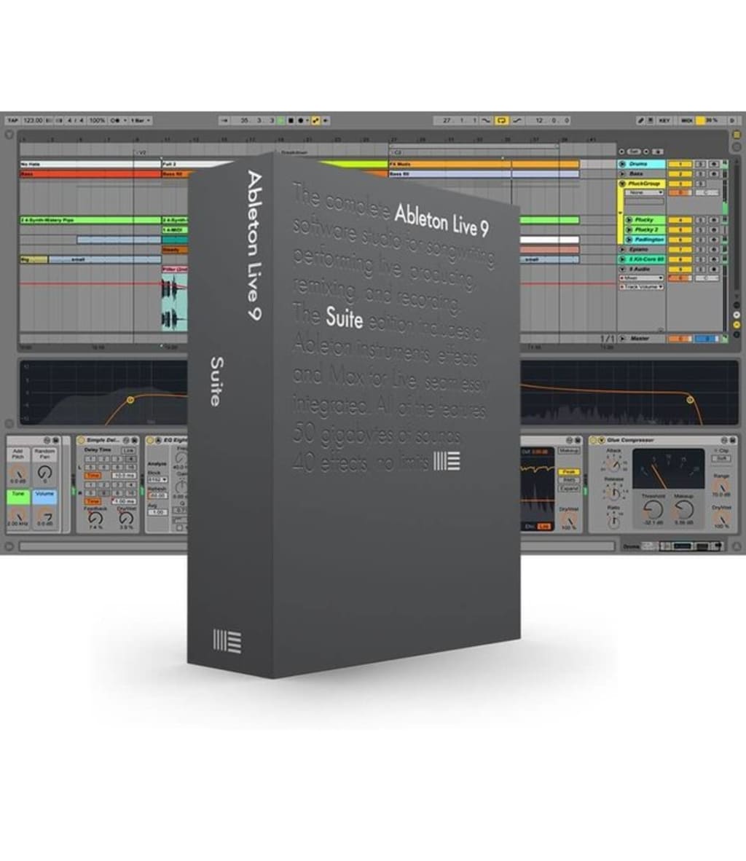This screenshot has height=861, width=746.
Task: Save Glue Compressor preset icon
Action: 732,441
